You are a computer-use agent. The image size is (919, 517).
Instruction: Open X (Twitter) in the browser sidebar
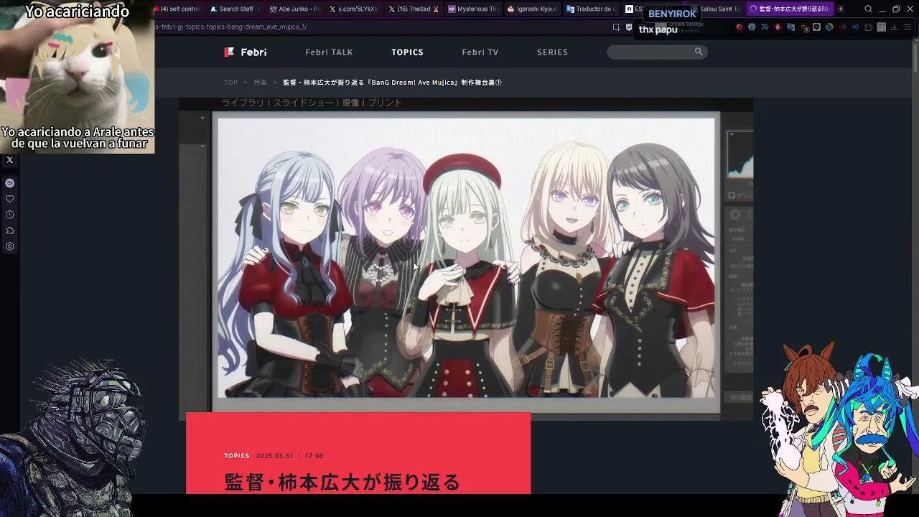(x=10, y=160)
